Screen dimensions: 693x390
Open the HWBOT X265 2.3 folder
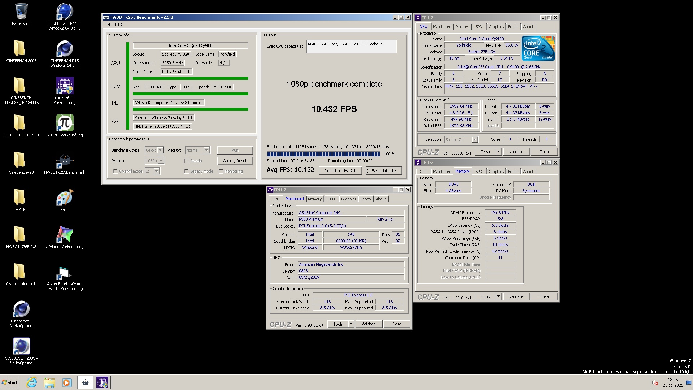point(21,237)
